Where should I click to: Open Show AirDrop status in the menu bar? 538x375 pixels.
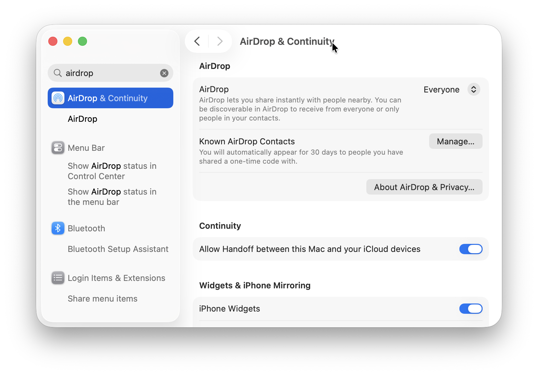[x=112, y=197]
